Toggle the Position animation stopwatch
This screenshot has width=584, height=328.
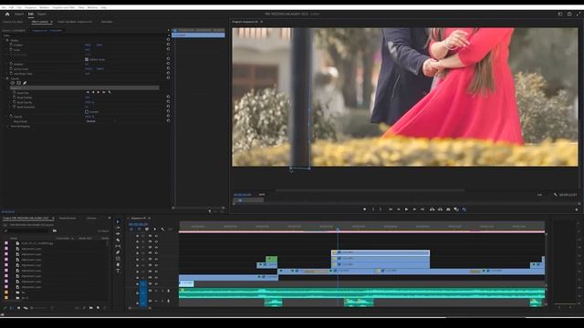coord(11,45)
